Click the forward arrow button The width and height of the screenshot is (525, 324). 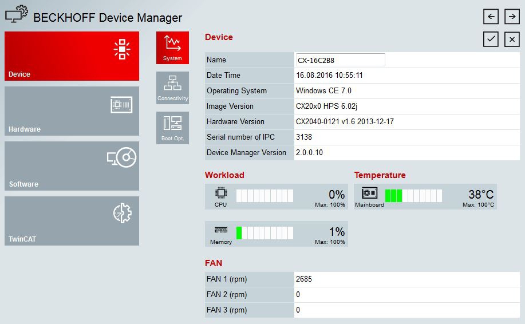click(512, 17)
